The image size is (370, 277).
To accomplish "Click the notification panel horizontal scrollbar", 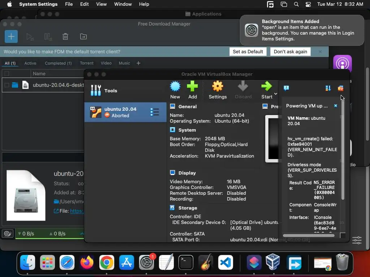I will pyautogui.click(x=309, y=235).
